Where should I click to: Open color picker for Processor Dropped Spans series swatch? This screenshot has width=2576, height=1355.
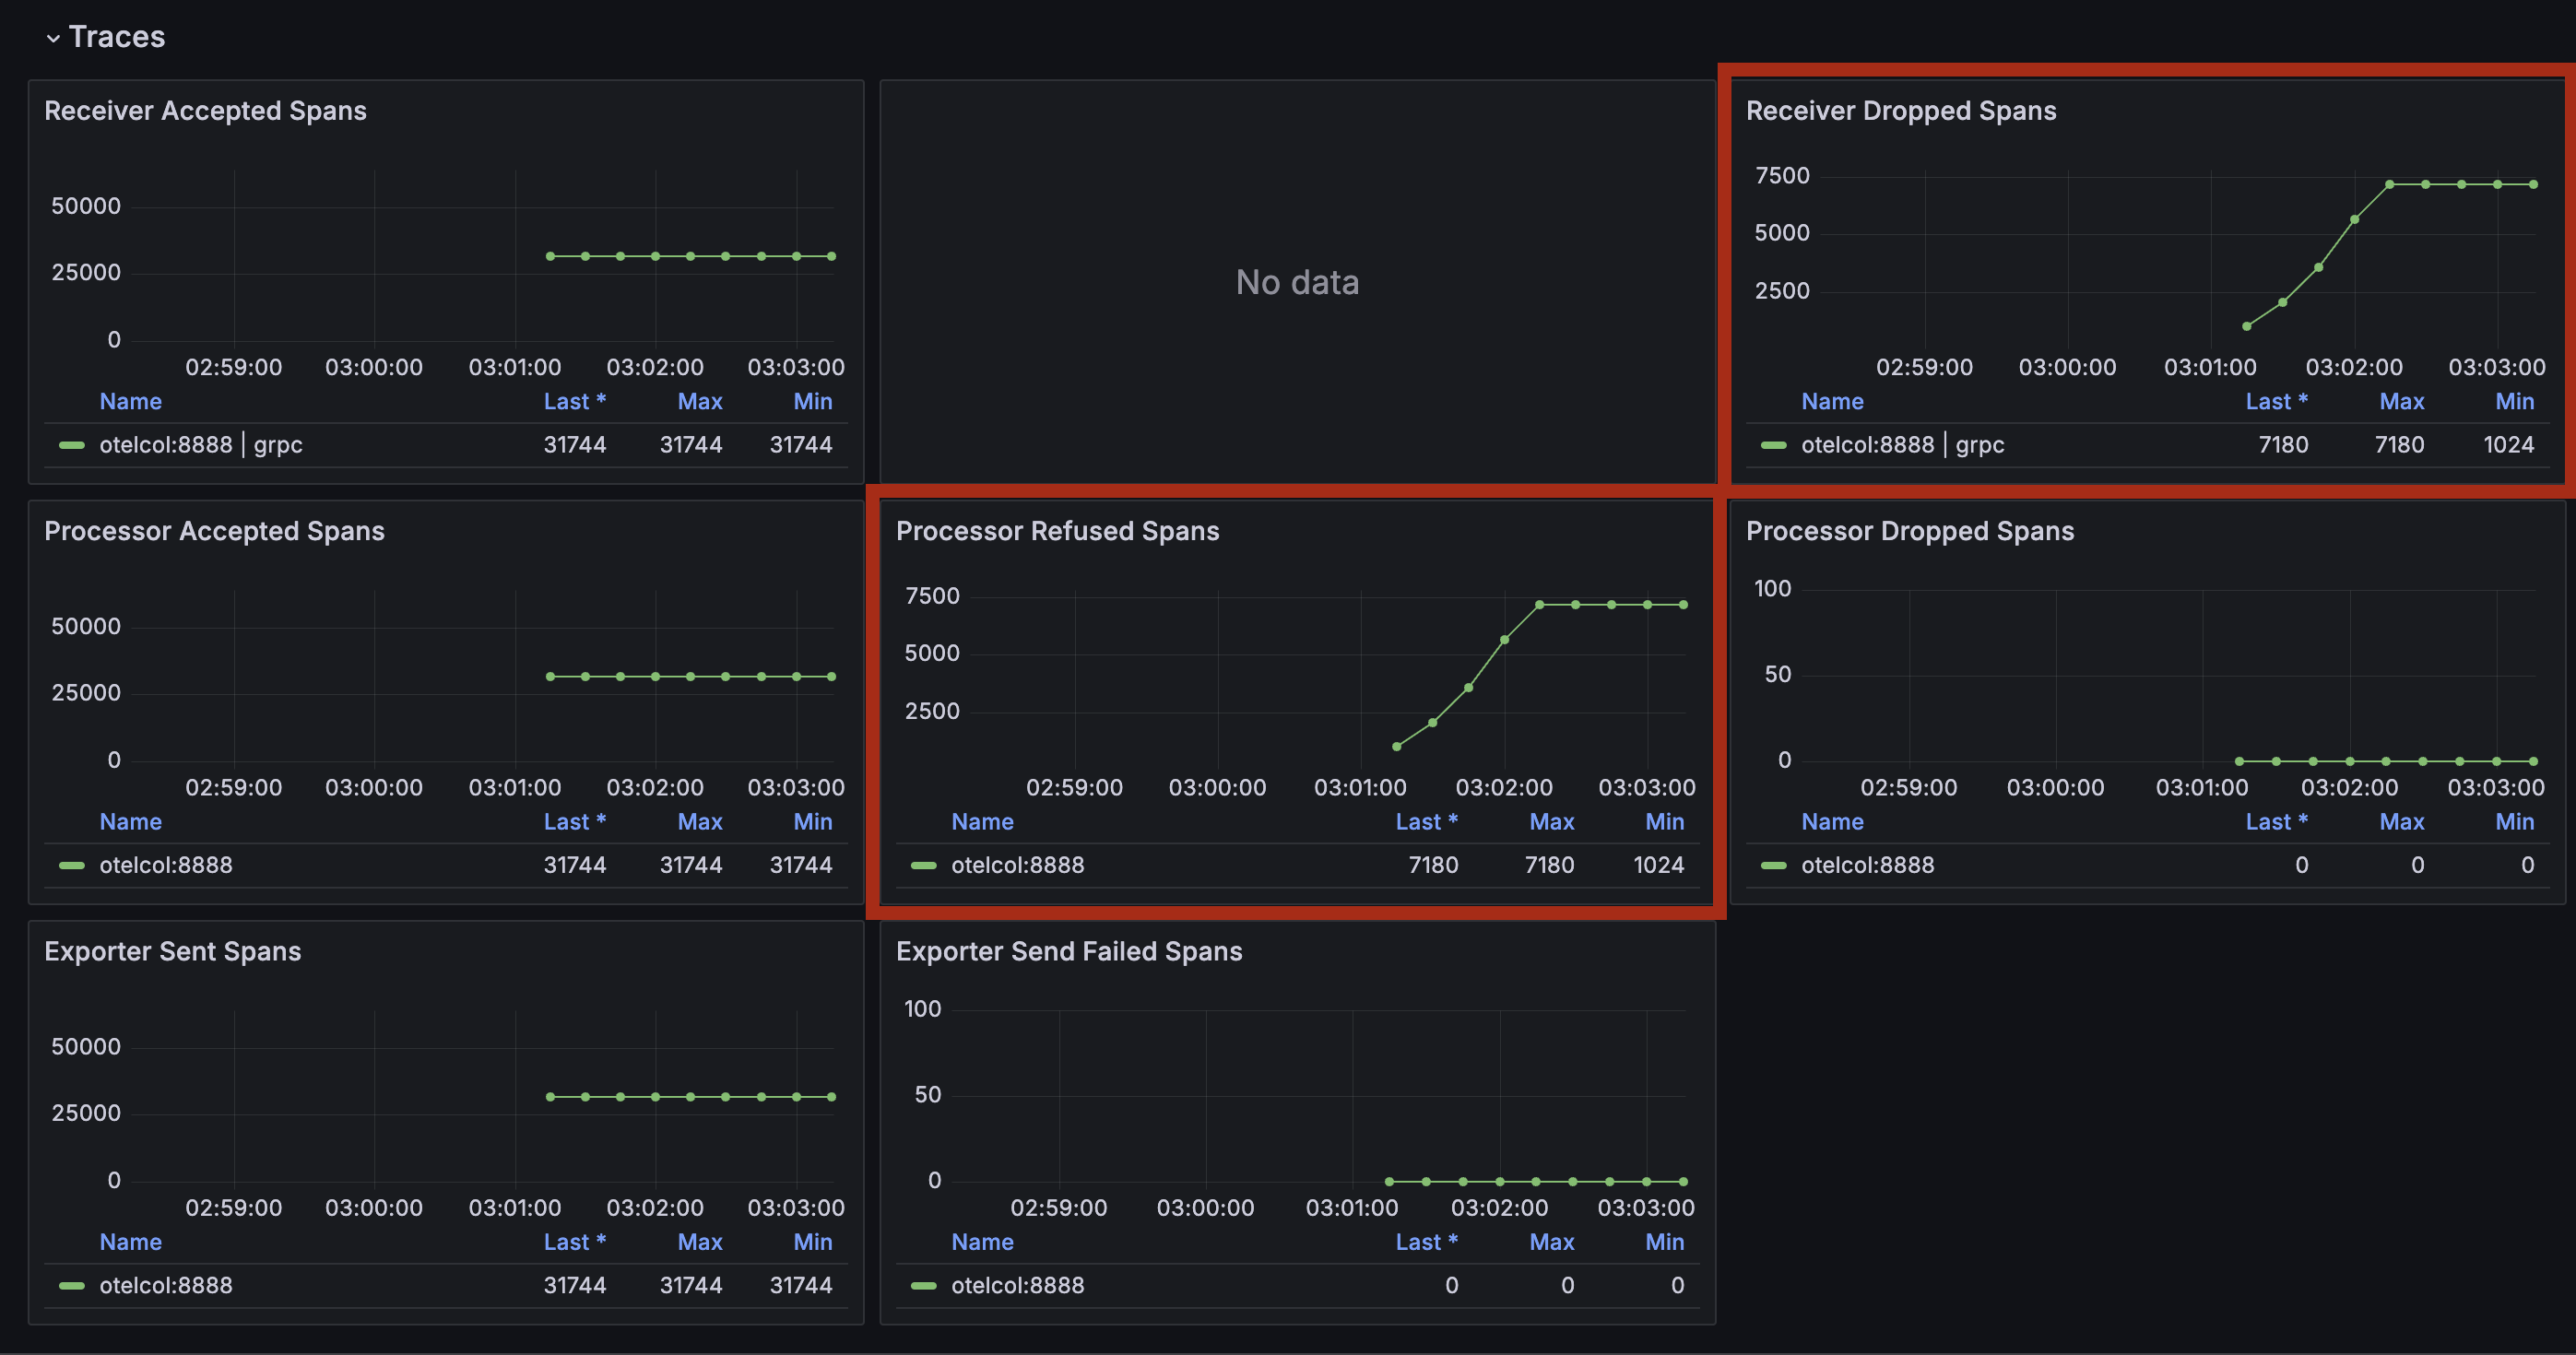(1774, 865)
